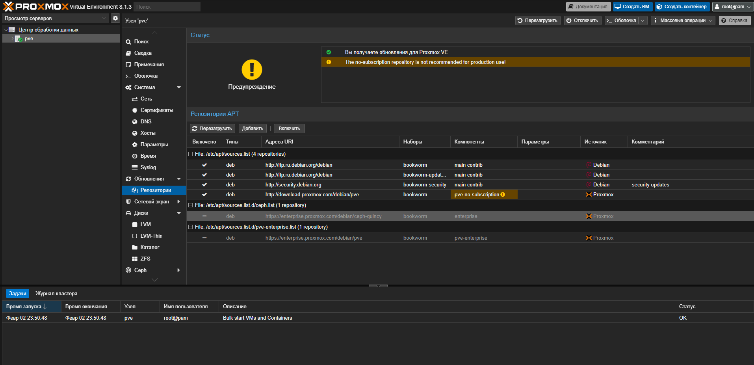Open the Просмотр серверов view dropdown

tap(104, 18)
